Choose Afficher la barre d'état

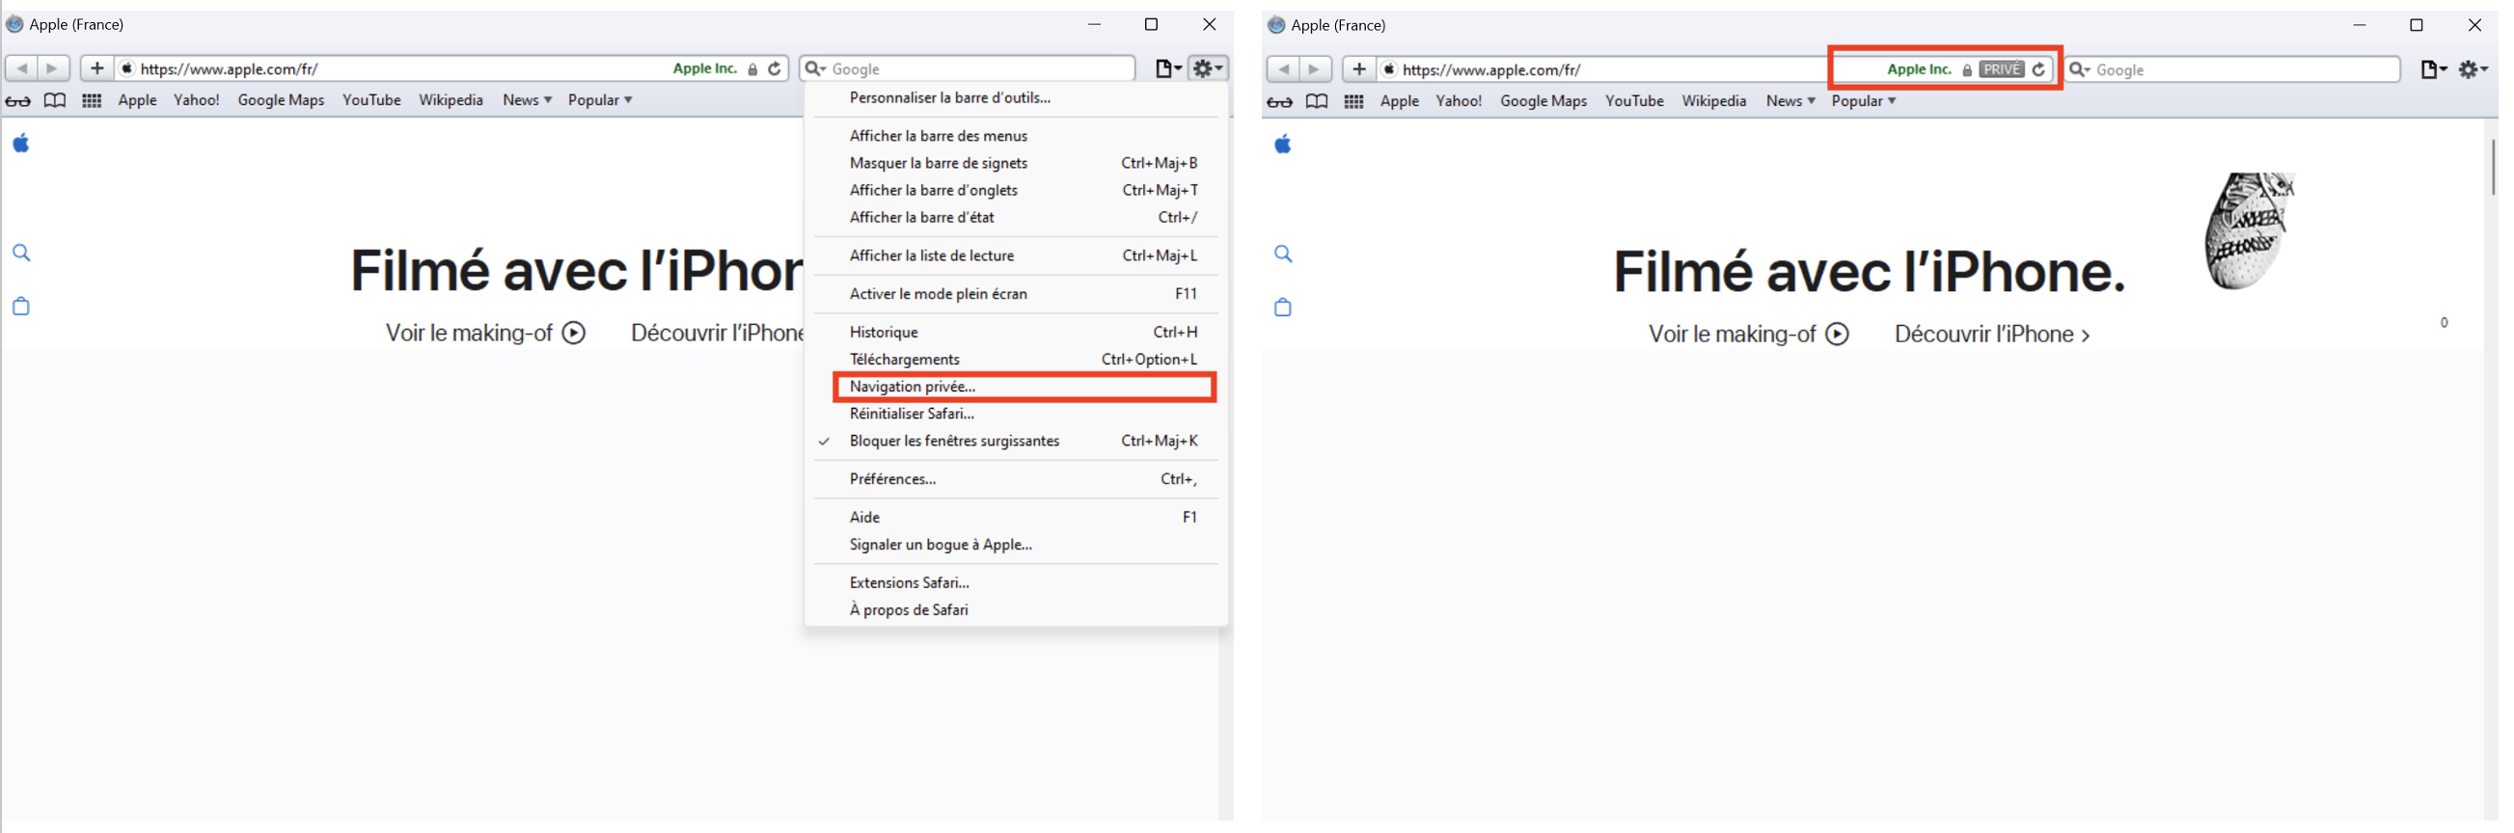pyautogui.click(x=1016, y=218)
